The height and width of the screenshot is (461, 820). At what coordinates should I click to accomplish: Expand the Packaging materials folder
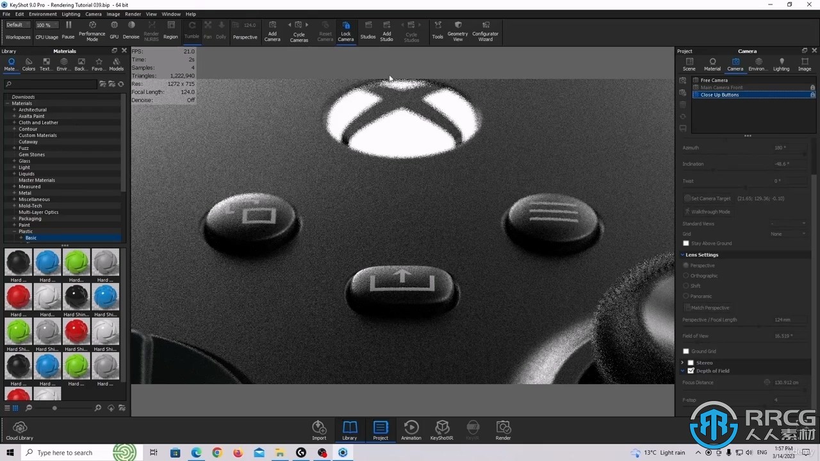point(14,218)
